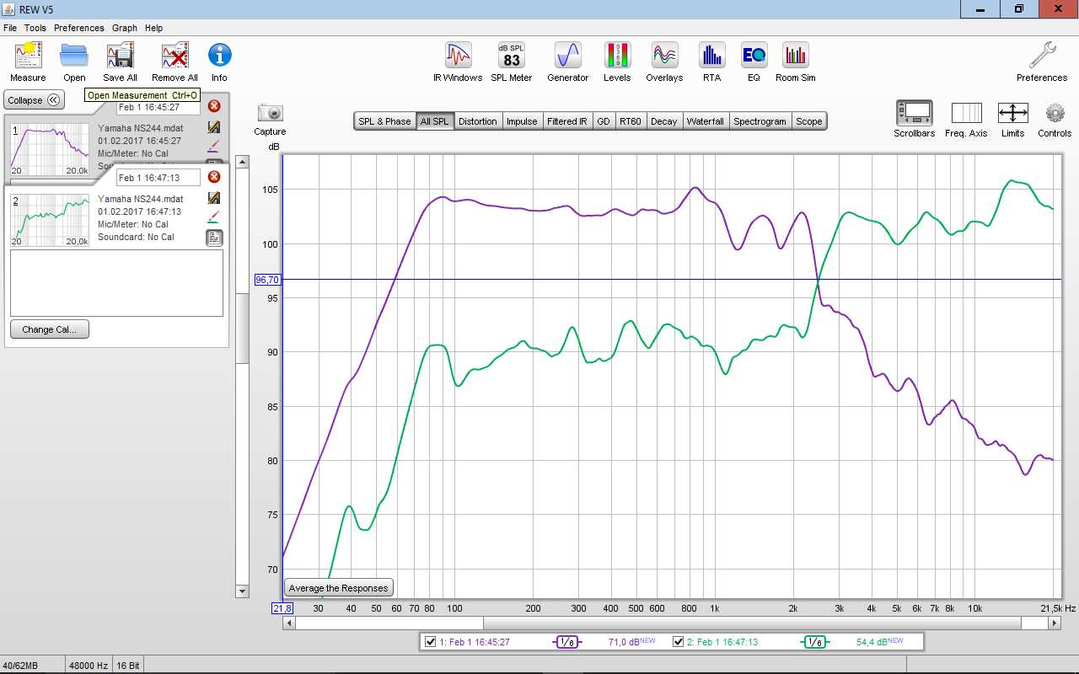
Task: Uncheck the Feb 1 16:45:27 trace checkbox
Action: click(431, 642)
